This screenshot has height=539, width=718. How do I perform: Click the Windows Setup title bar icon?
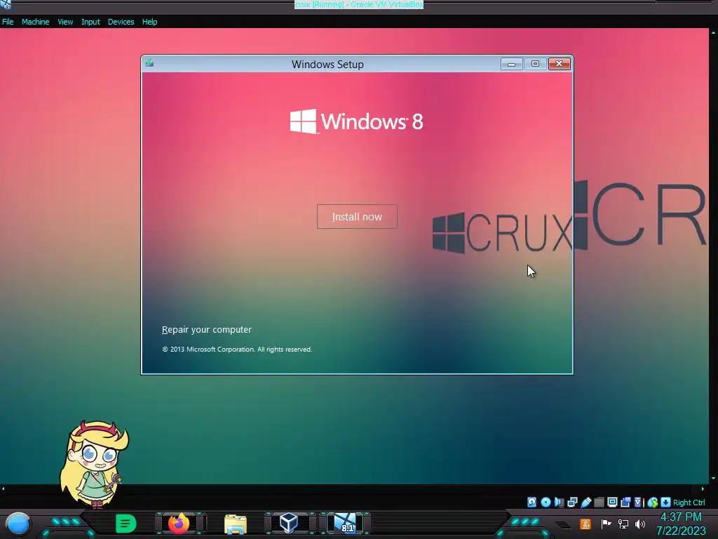[149, 63]
